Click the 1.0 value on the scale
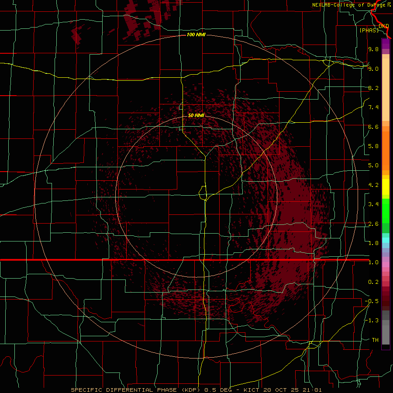This screenshot has height=393, width=393. tap(373, 262)
